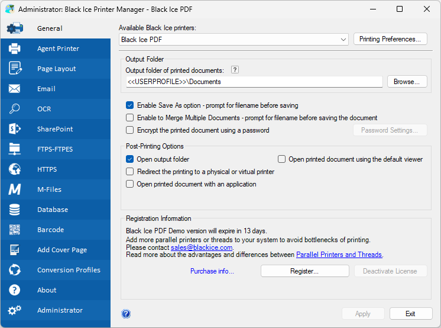The image size is (441, 328).
Task: Open the Conversion Profiles section
Action: [69, 270]
